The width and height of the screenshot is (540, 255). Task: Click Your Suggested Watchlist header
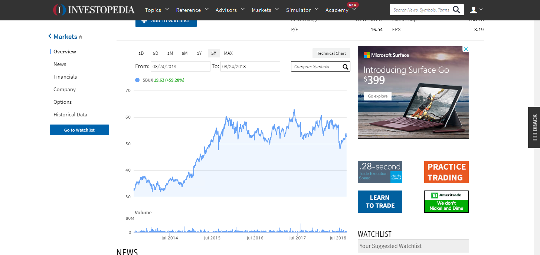[413, 246]
